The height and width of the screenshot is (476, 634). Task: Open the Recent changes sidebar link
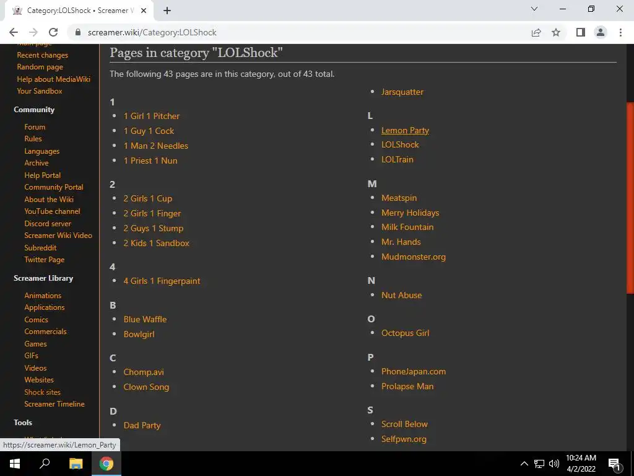43,55
